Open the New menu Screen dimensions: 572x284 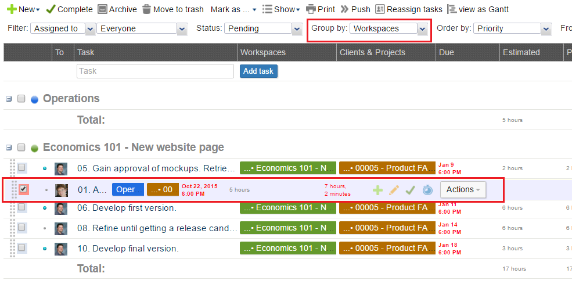23,9
